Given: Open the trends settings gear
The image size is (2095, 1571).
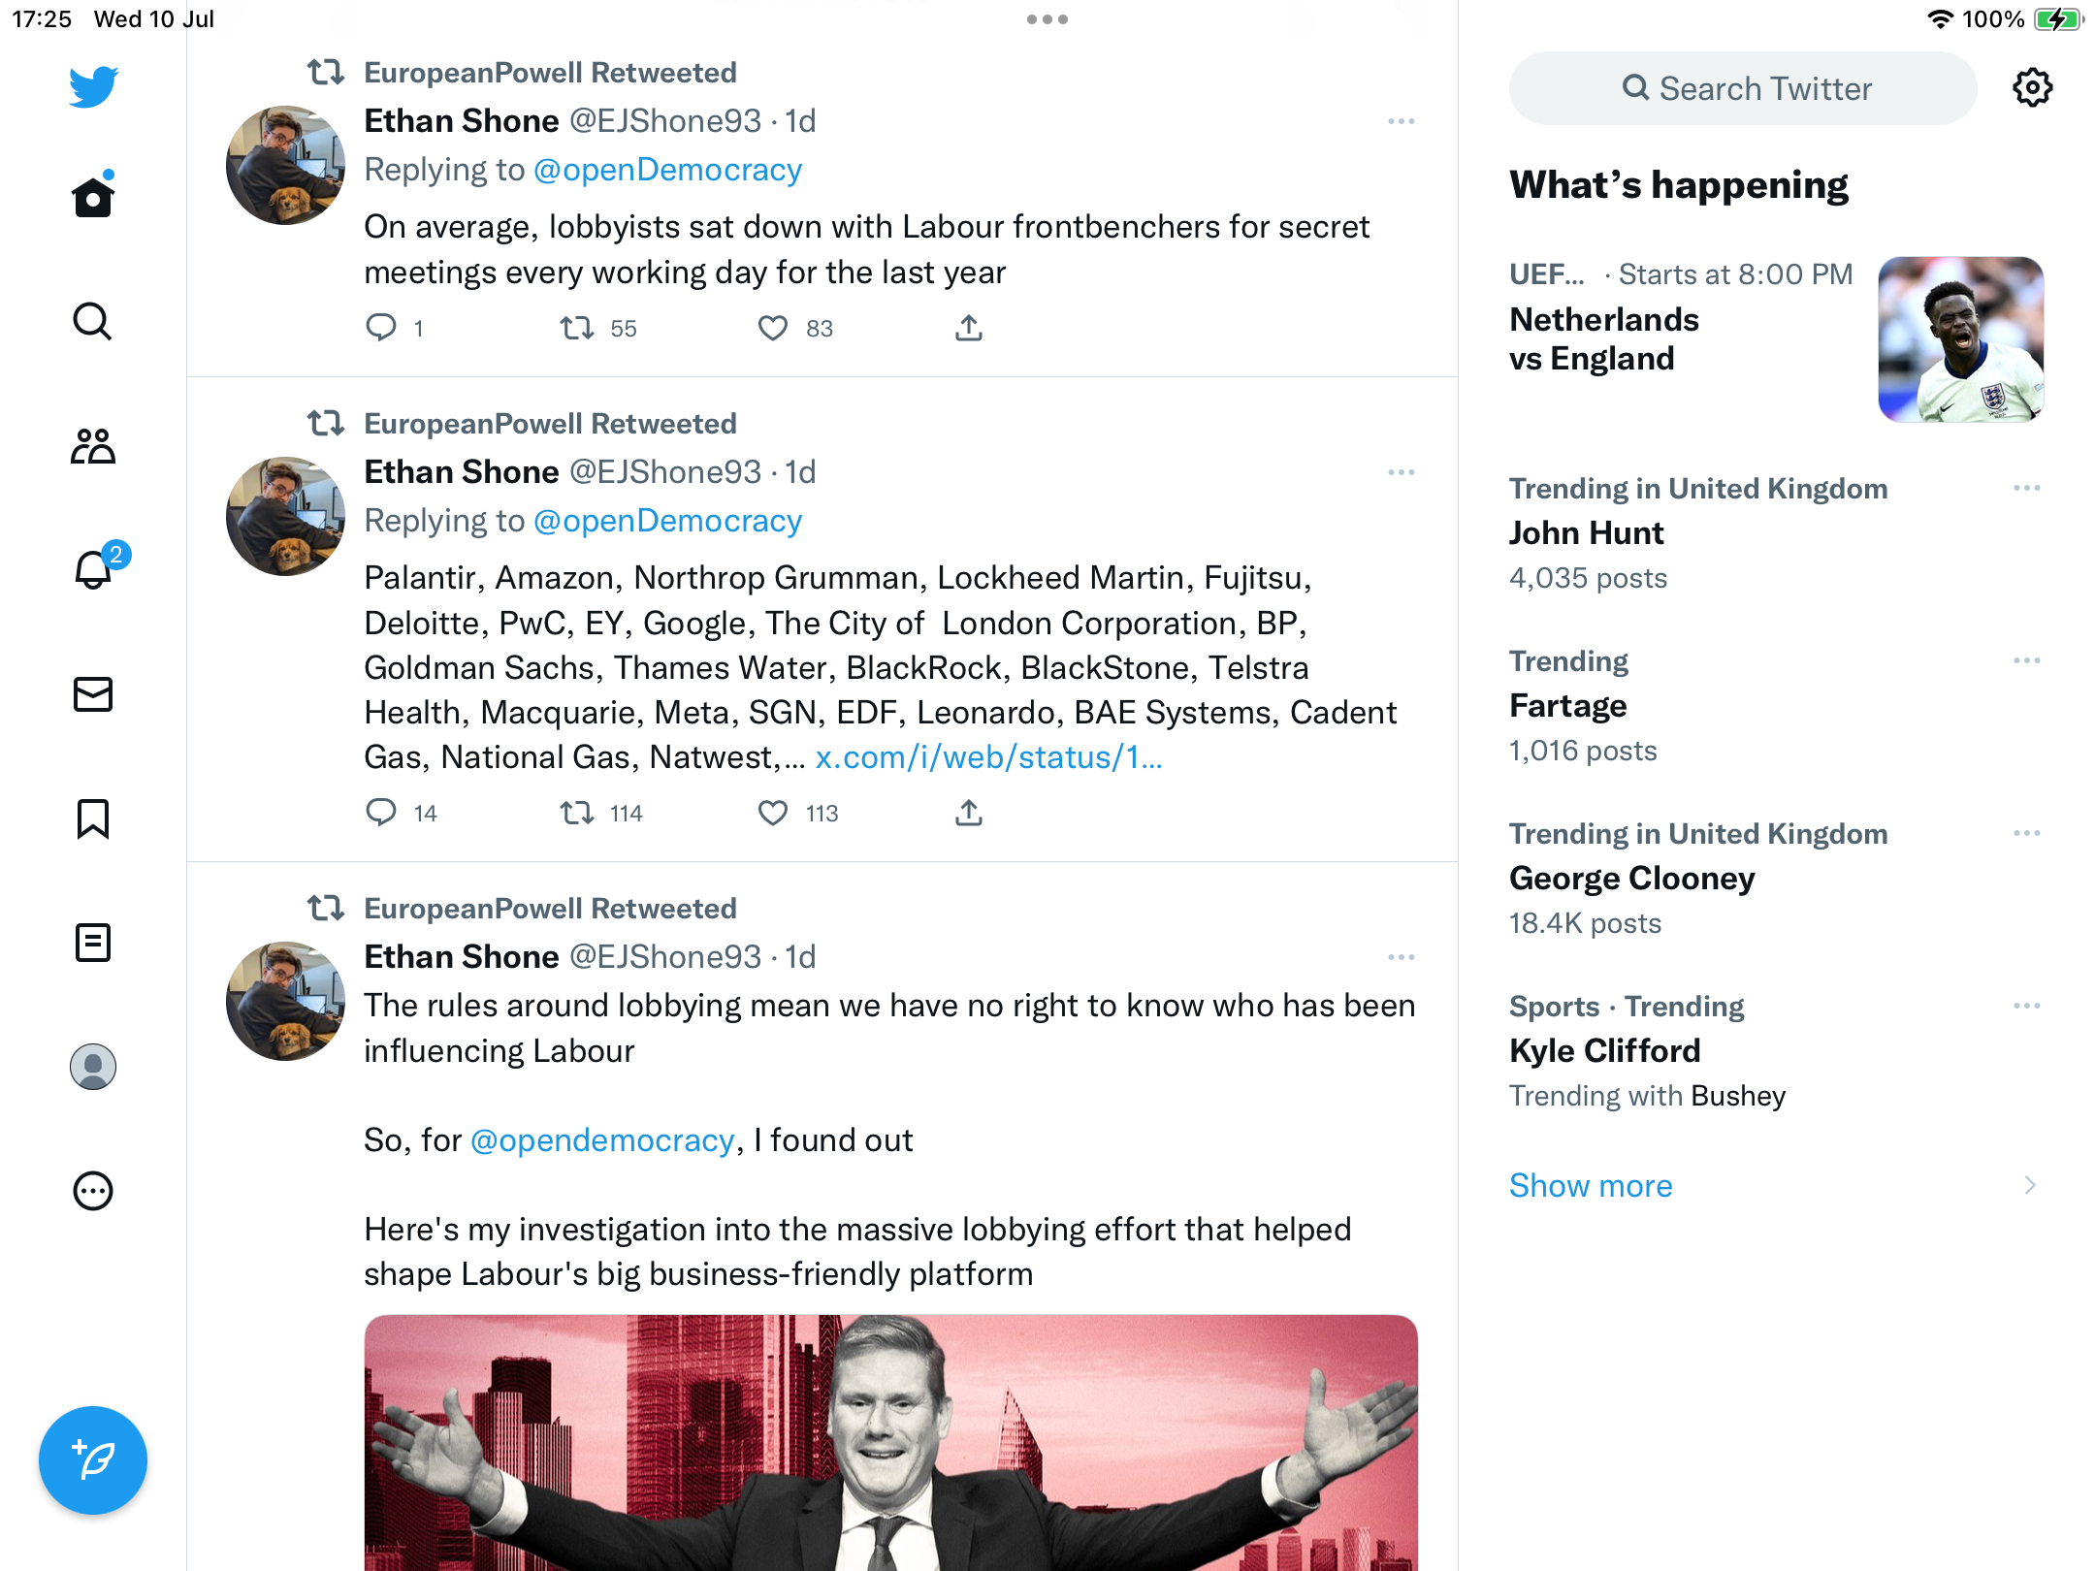Looking at the screenshot, I should (2032, 88).
